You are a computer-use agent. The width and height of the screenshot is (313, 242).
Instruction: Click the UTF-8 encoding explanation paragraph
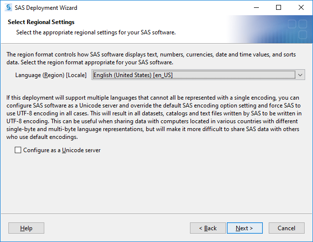pos(154,117)
